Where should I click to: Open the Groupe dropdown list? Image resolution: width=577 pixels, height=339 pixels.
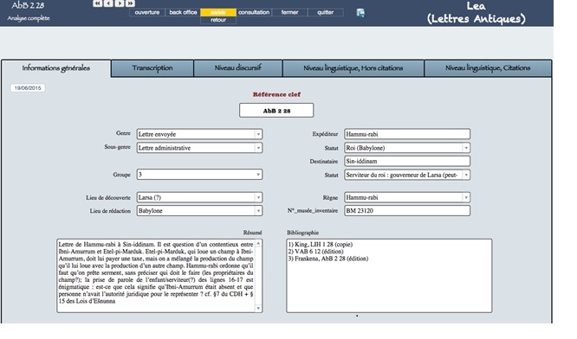tap(258, 175)
